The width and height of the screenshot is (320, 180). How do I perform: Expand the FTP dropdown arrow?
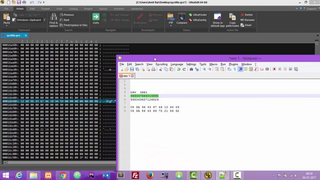point(171,26)
